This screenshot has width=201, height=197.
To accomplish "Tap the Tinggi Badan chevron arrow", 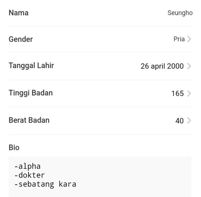I will [189, 93].
